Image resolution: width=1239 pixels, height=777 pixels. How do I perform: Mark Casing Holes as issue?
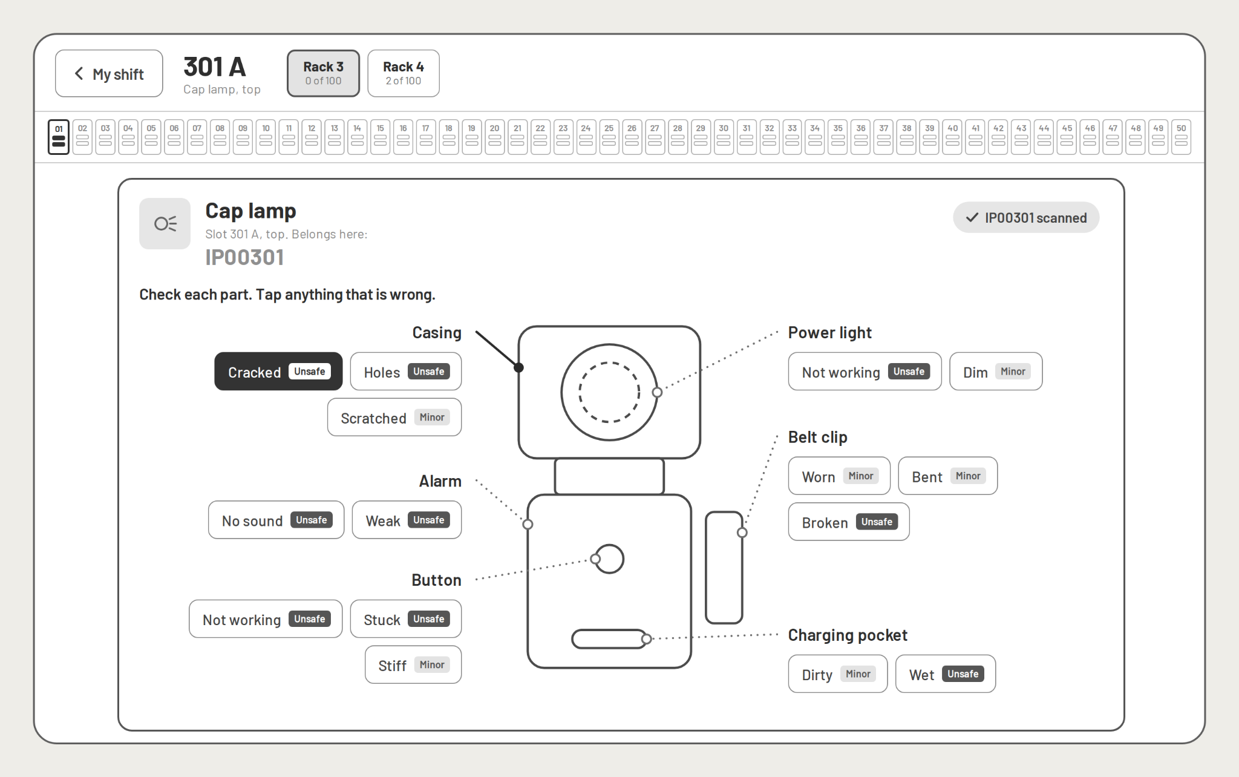pos(406,372)
